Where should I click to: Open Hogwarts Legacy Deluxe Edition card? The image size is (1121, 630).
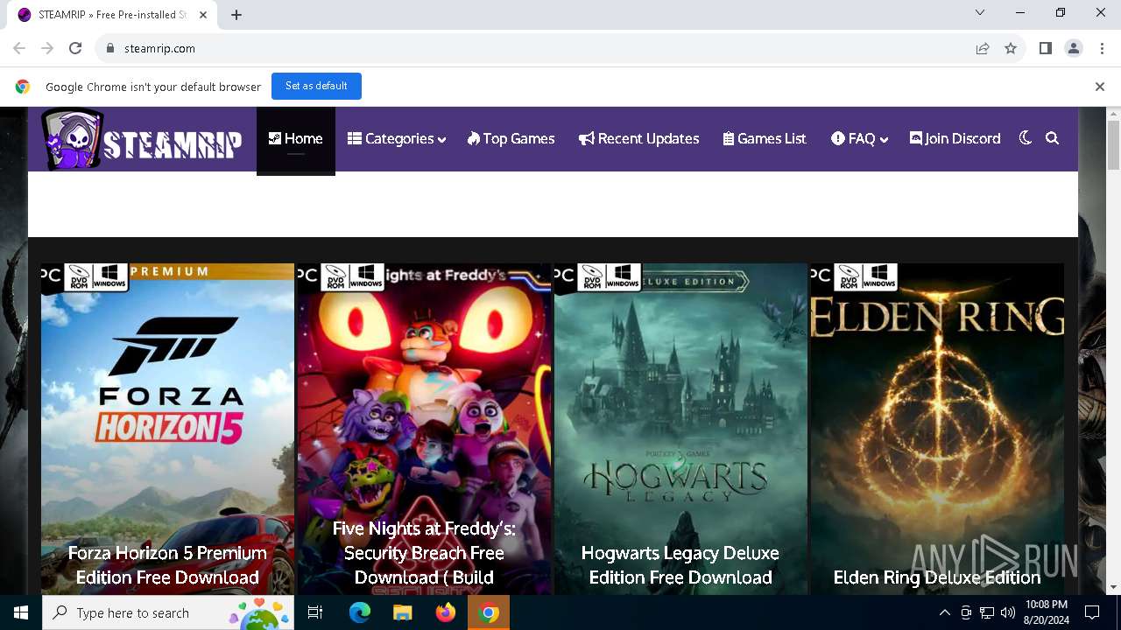click(680, 429)
